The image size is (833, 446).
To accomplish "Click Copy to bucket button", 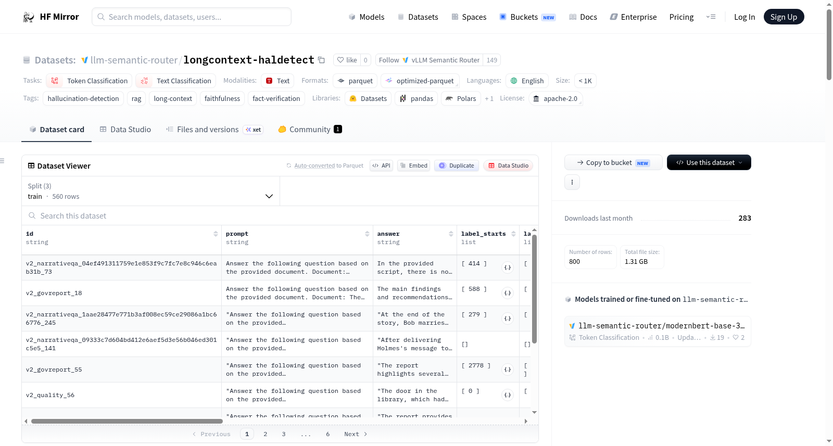I will (x=613, y=162).
